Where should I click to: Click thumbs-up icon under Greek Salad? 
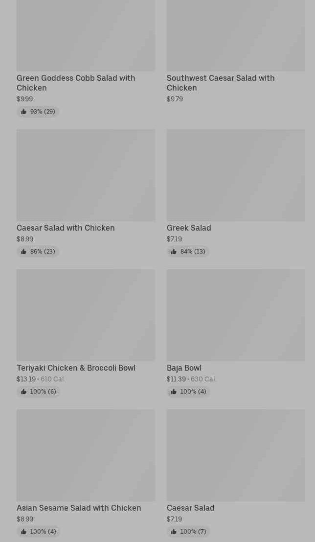pyautogui.click(x=174, y=252)
